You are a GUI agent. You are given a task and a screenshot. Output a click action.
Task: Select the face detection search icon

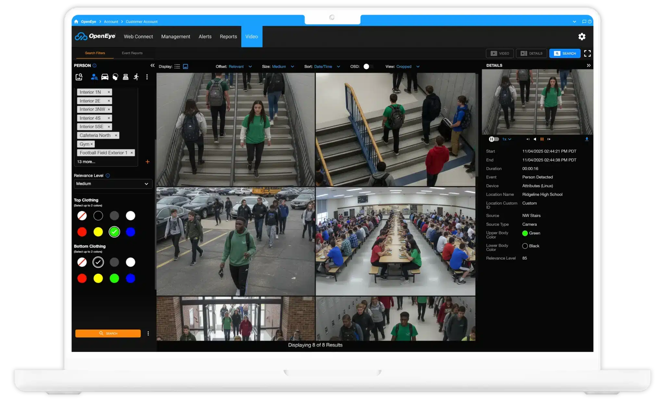(x=115, y=77)
